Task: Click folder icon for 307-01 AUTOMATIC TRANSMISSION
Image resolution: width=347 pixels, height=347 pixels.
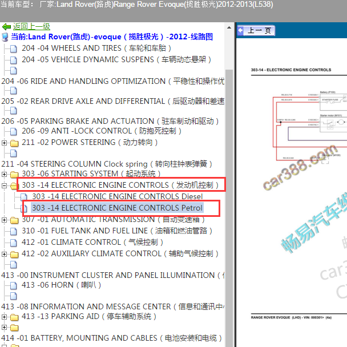Action: (x=14, y=220)
